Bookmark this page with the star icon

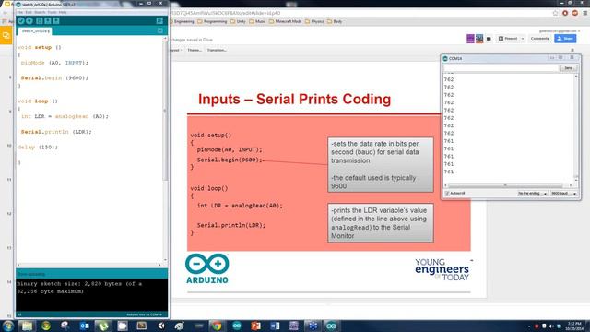555,13
